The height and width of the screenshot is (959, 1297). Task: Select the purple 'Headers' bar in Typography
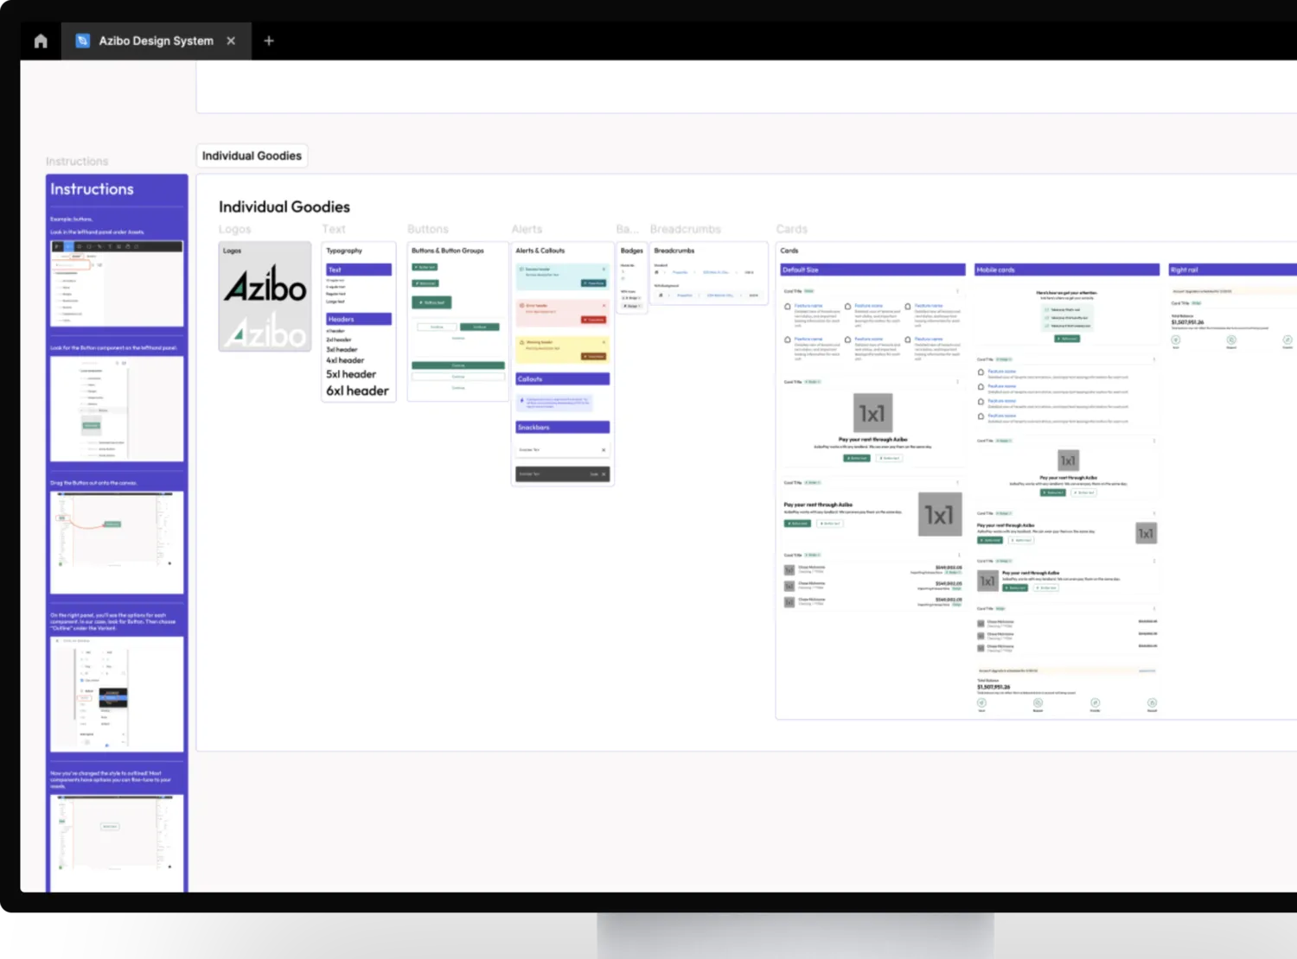pyautogui.click(x=359, y=319)
